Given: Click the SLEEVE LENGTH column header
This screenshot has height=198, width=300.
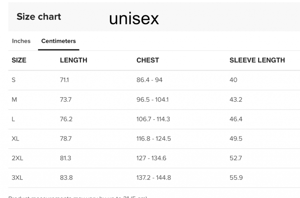Looking at the screenshot, I should (257, 60).
